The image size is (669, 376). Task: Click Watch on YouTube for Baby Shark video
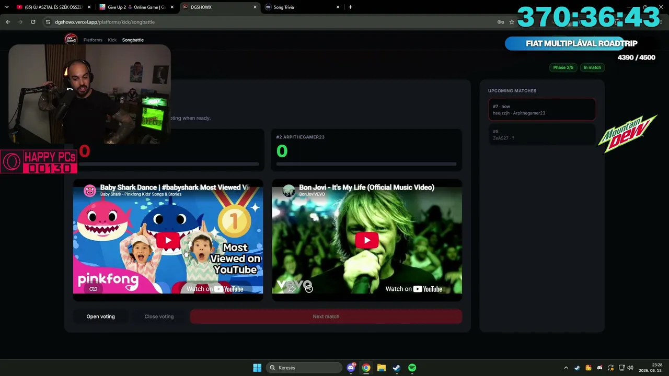click(215, 289)
